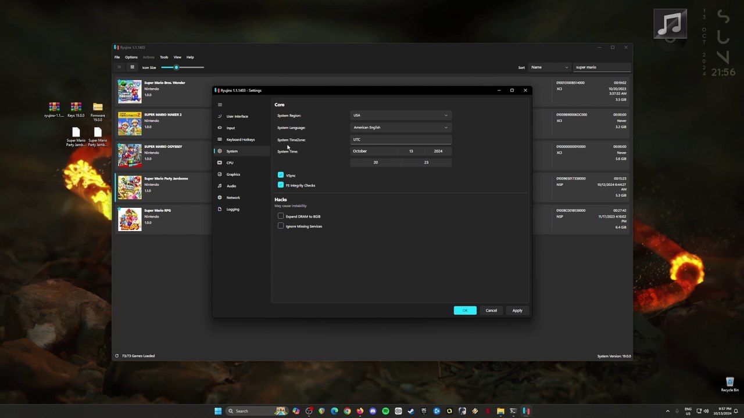744x418 pixels.
Task: Select the Keyboard Hotkeys settings section
Action: (x=240, y=139)
